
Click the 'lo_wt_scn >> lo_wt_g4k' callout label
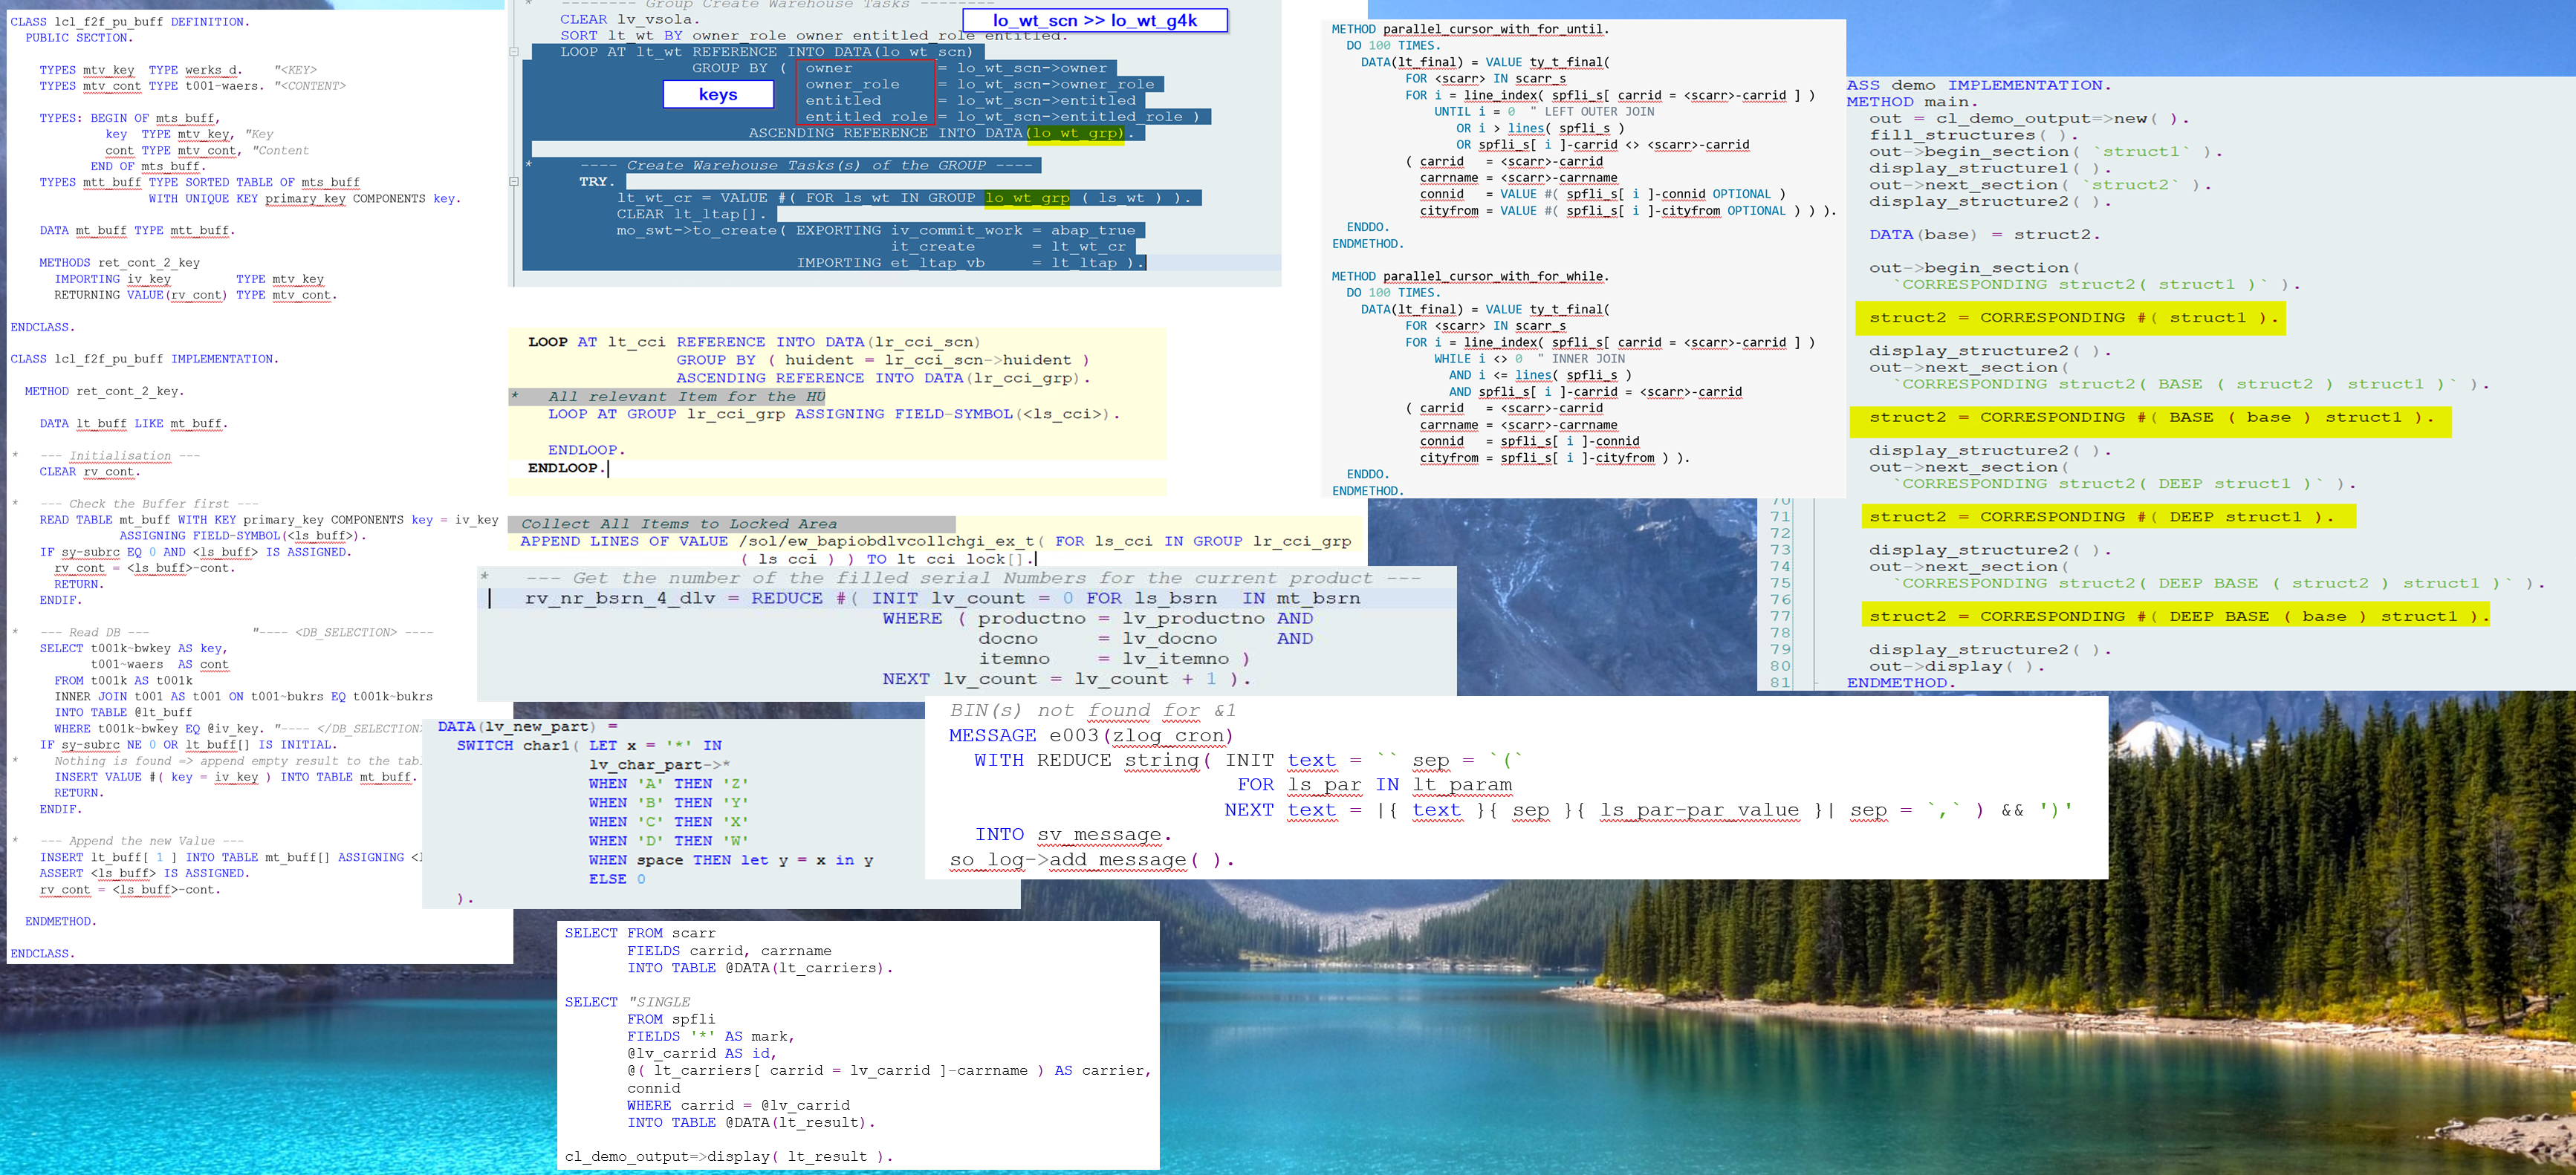(1094, 20)
